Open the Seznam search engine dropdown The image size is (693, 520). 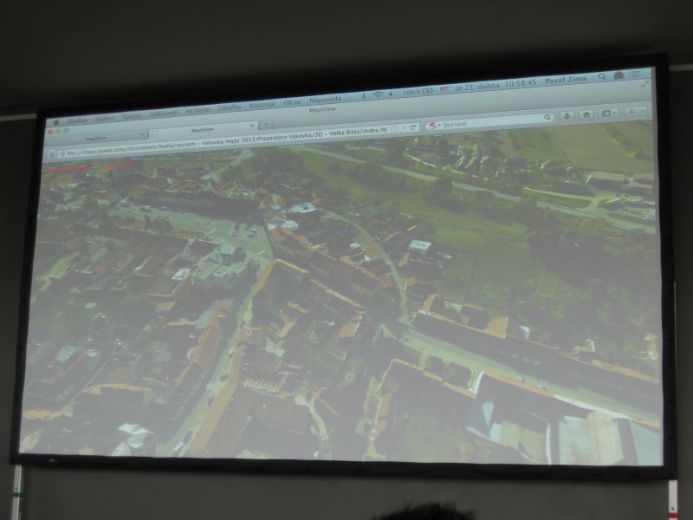tap(439, 125)
